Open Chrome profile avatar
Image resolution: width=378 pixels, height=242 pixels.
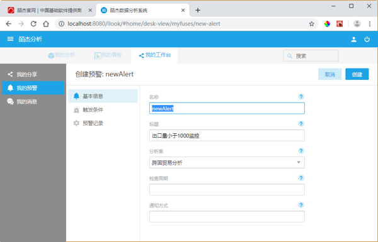357,24
